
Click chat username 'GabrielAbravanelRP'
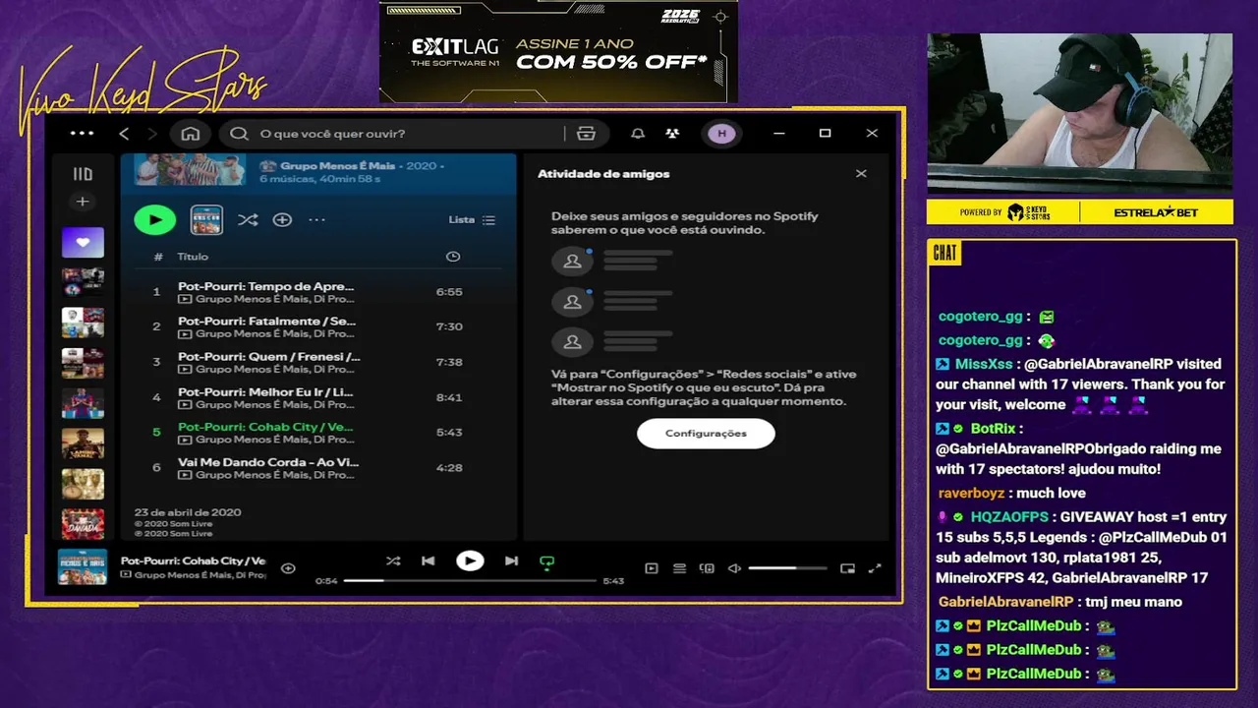tap(1005, 602)
